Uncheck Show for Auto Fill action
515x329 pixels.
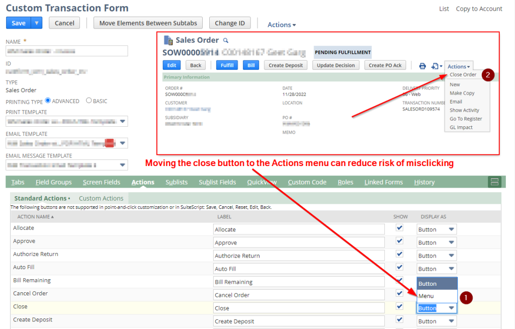399,267
